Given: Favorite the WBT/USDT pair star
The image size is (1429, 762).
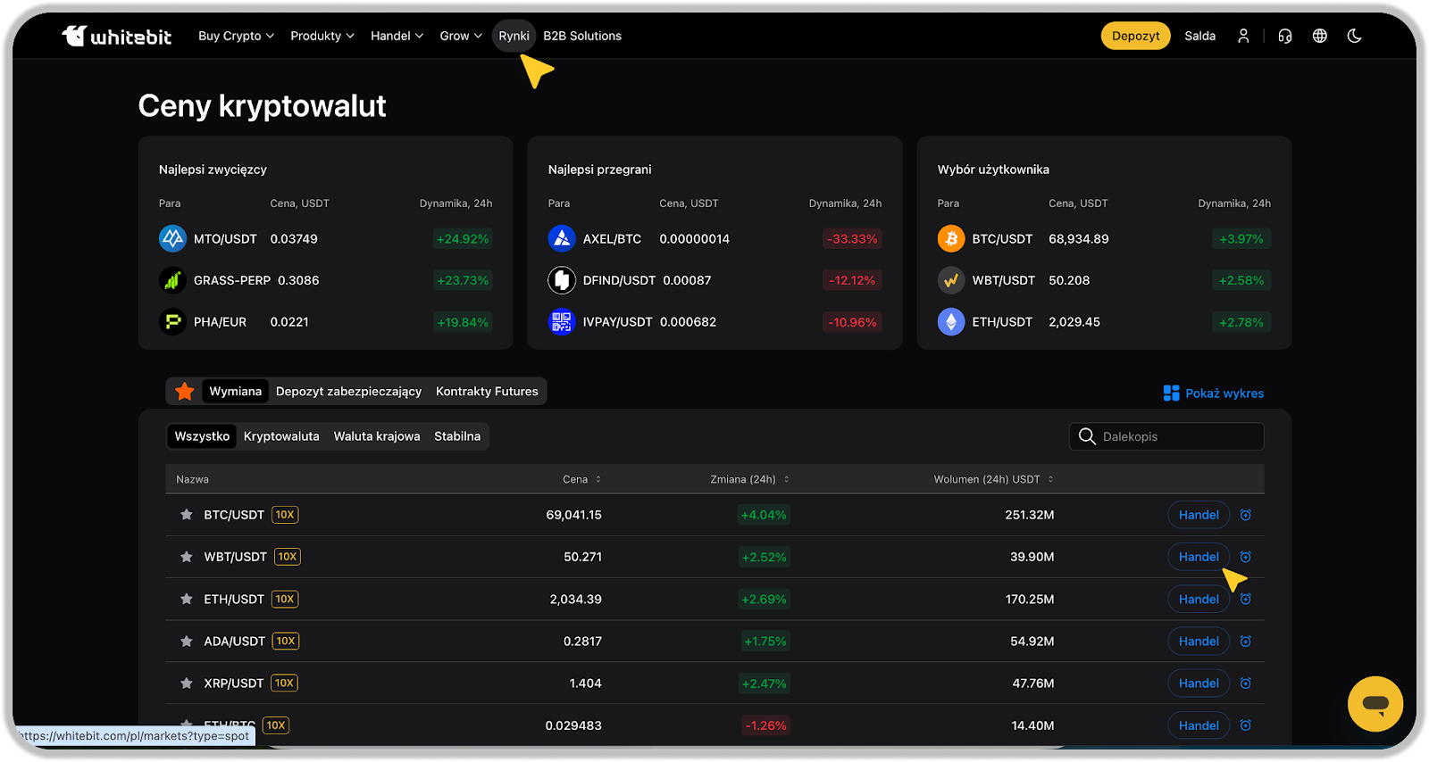Looking at the screenshot, I should (187, 557).
